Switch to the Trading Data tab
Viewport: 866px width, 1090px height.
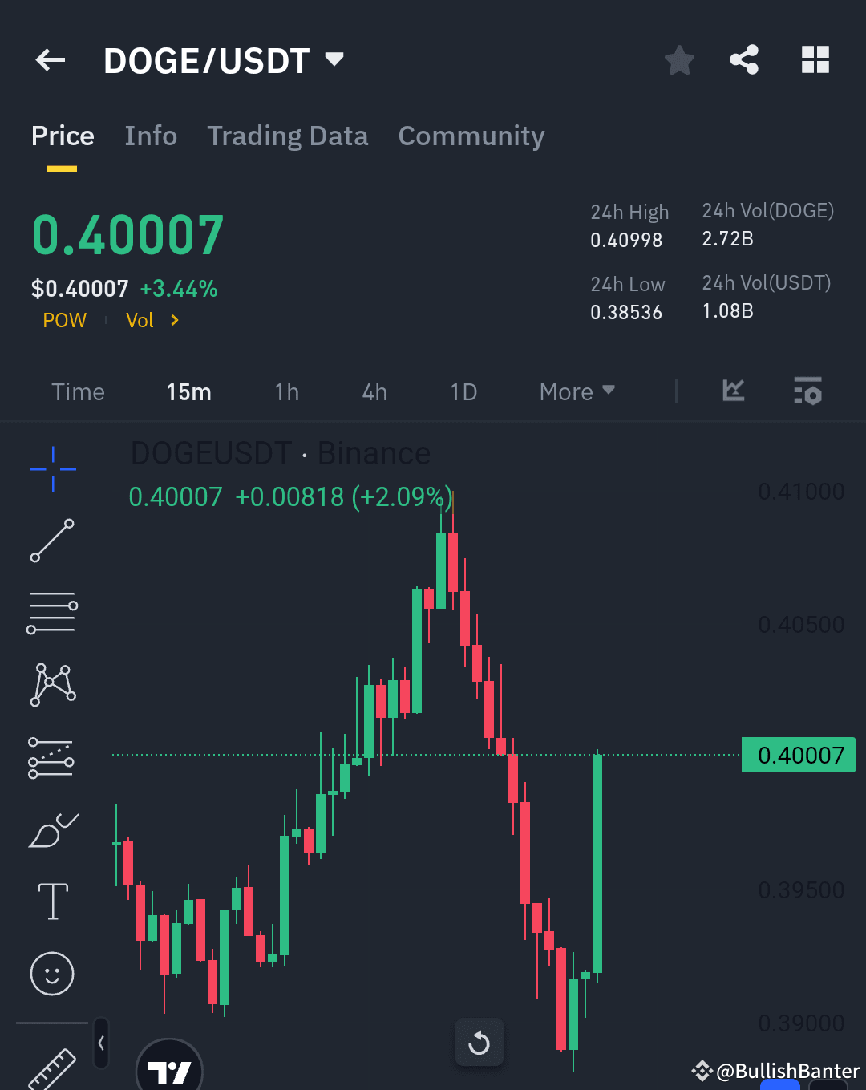point(287,136)
